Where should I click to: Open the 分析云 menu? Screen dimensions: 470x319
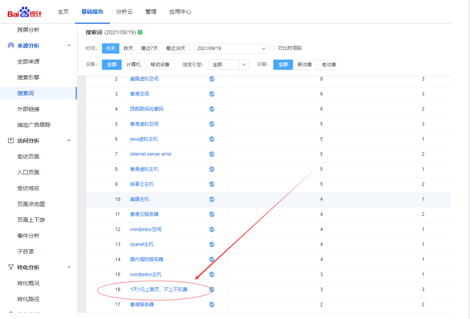coord(124,12)
